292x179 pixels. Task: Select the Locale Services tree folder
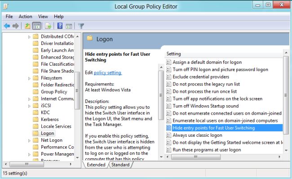click(x=56, y=126)
